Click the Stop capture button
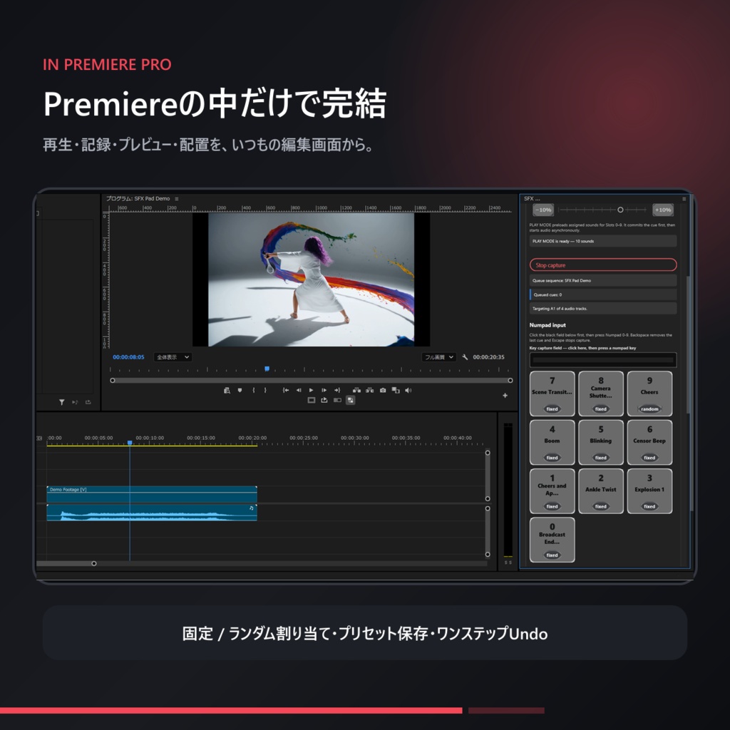Viewport: 730px width, 730px height. (603, 265)
